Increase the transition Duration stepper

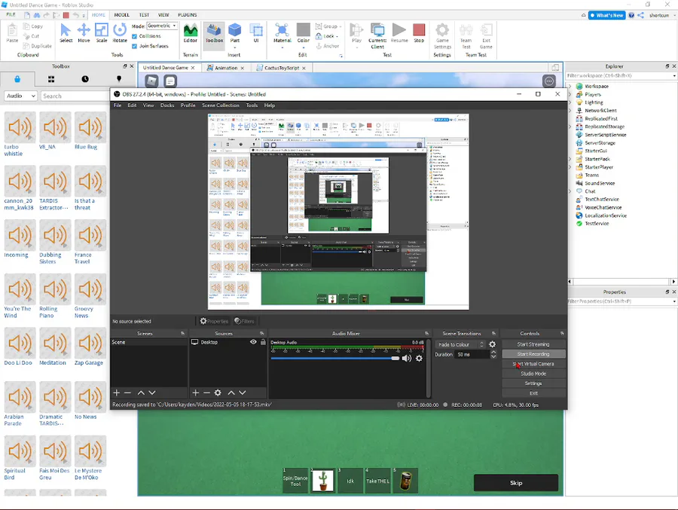pos(493,352)
